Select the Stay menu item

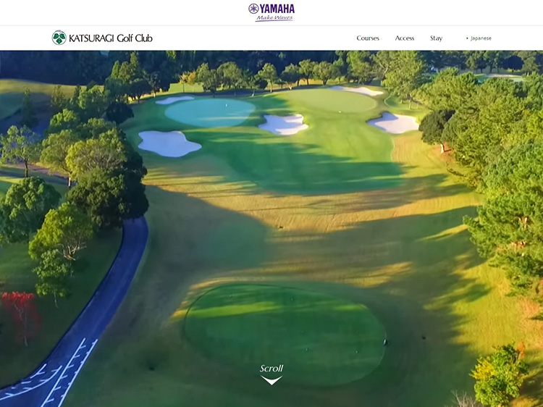(436, 38)
